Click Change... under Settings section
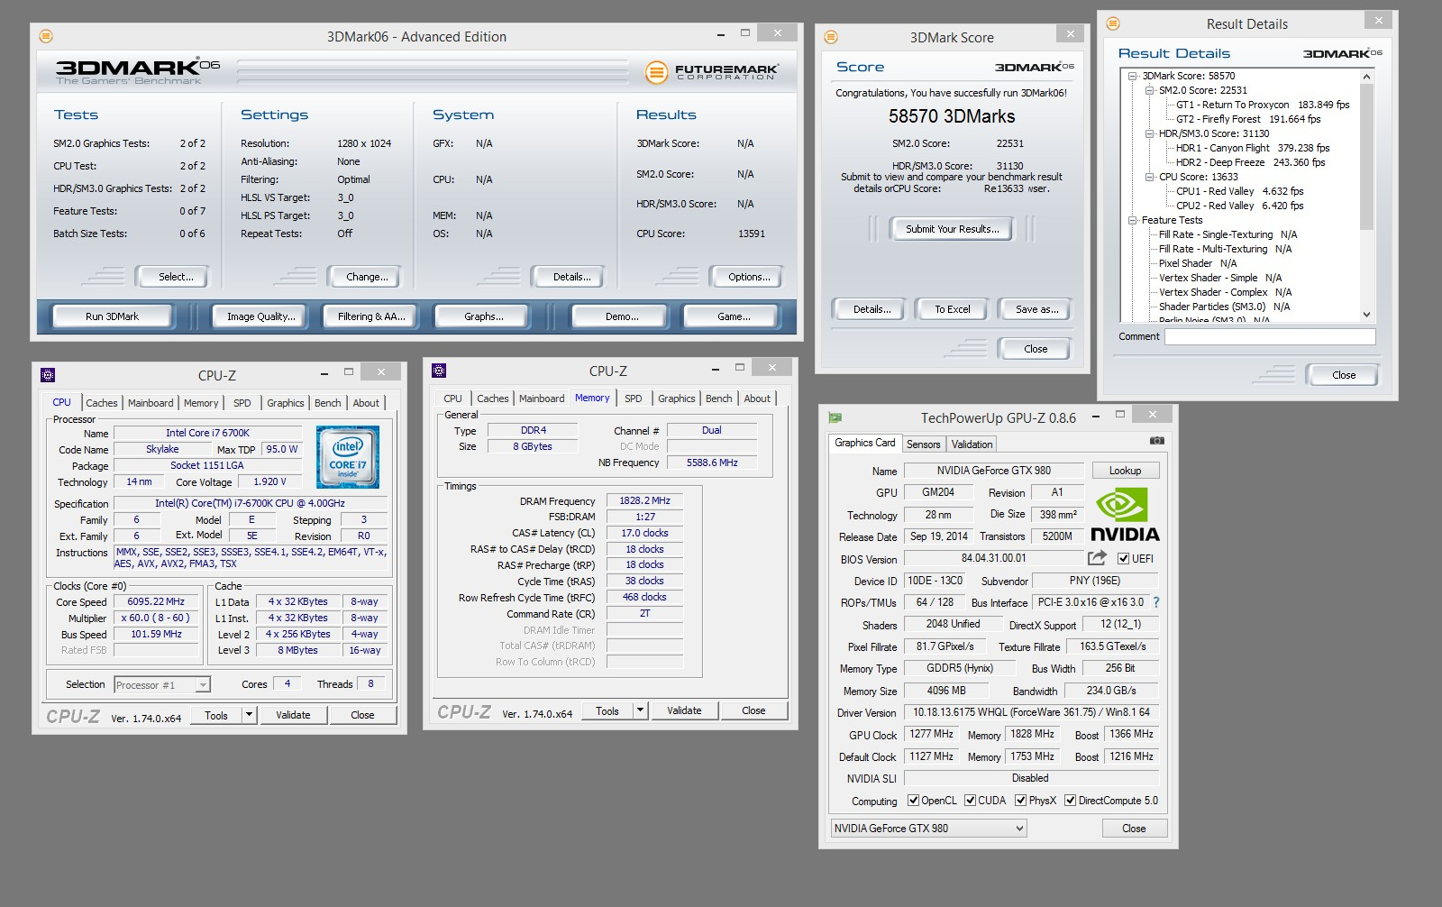1442x907 pixels. point(367,277)
